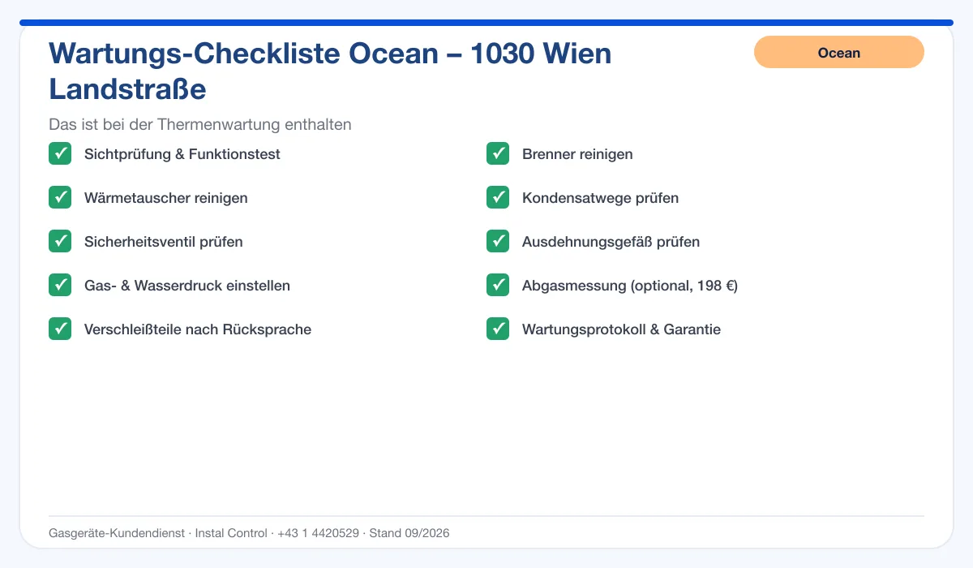Screen dimensions: 973x568
Task: Click the footer line with phone +43 1 4420529
Action: pyautogui.click(x=249, y=533)
